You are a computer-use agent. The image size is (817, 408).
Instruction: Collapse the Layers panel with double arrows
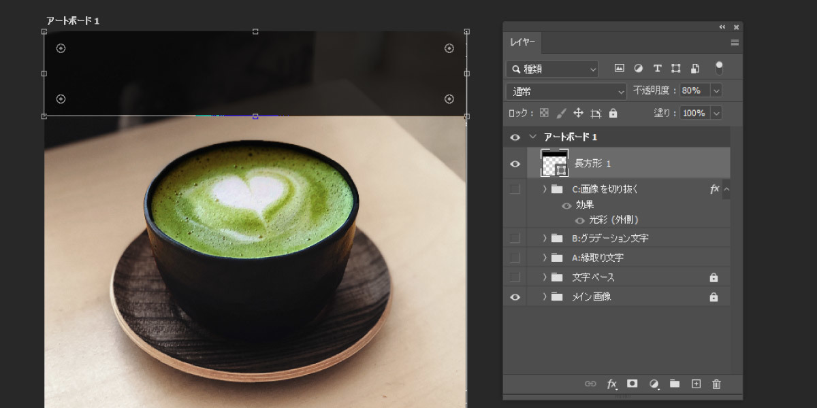coord(722,27)
